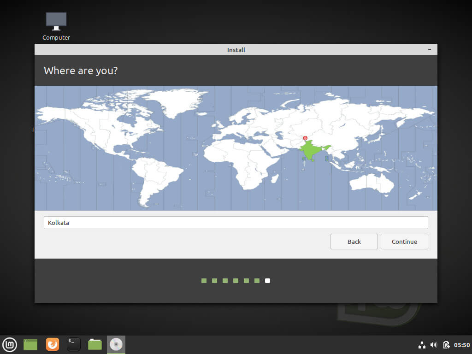Click inside the Kolkata timezone text field
Viewport: 472px width, 354px height.
pyautogui.click(x=236, y=223)
